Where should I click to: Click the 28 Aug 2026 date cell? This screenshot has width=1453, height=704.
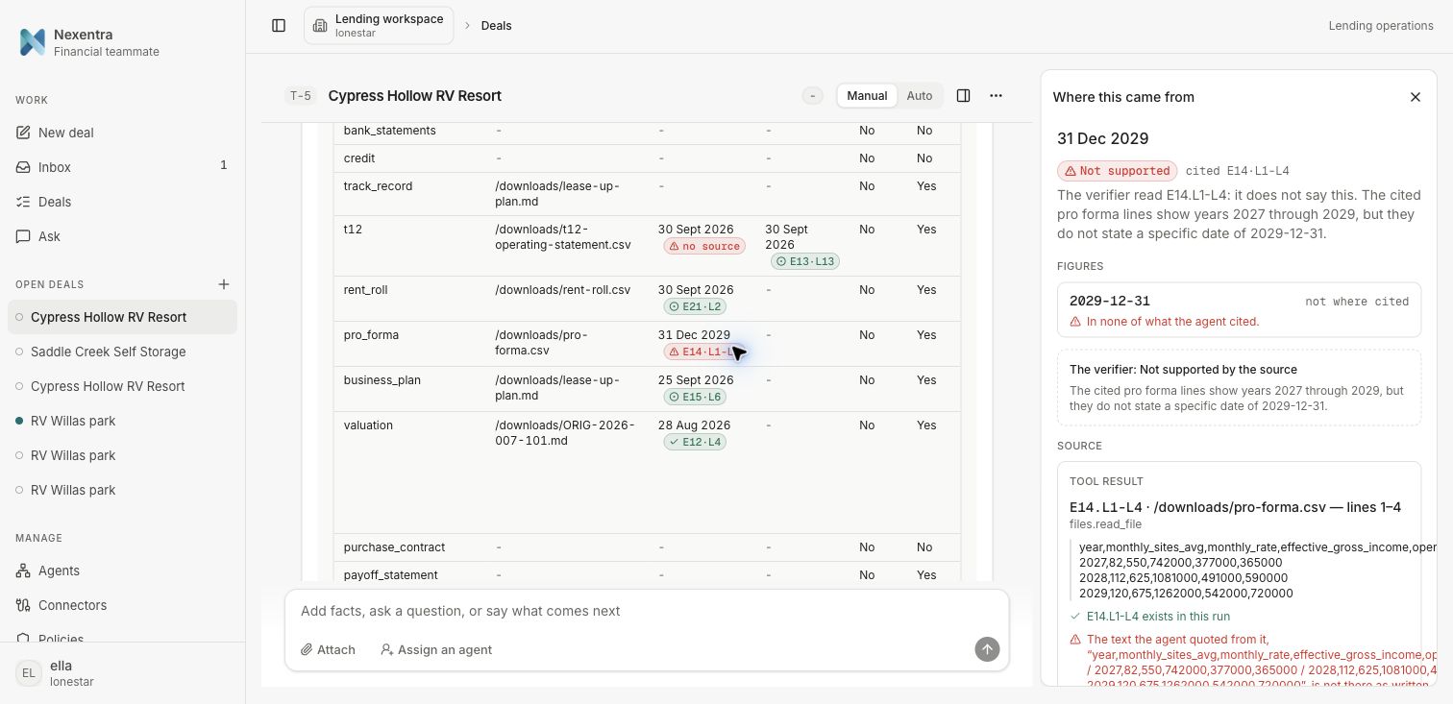(694, 425)
